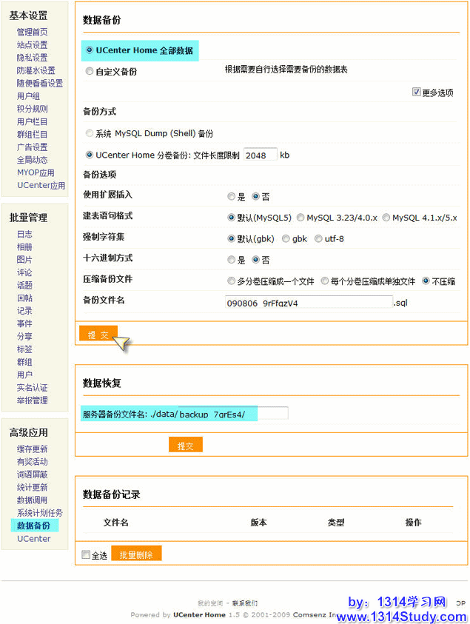Open 管理首页 in the sidebar
This screenshot has height=624, width=470.
32,32
